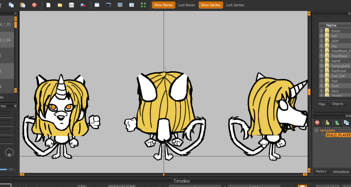351x187 pixels.
Task: Open a project using the yellow folder icon
Action: coord(60,5)
